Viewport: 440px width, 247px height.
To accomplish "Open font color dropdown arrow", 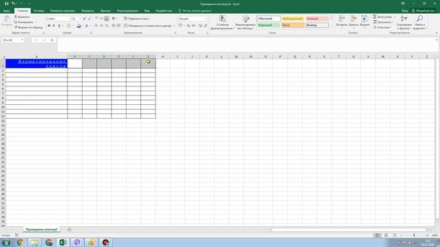I will (90, 25).
